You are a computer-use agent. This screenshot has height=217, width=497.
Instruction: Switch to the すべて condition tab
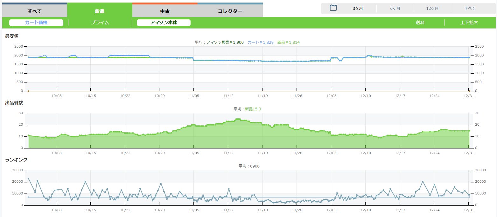point(35,11)
